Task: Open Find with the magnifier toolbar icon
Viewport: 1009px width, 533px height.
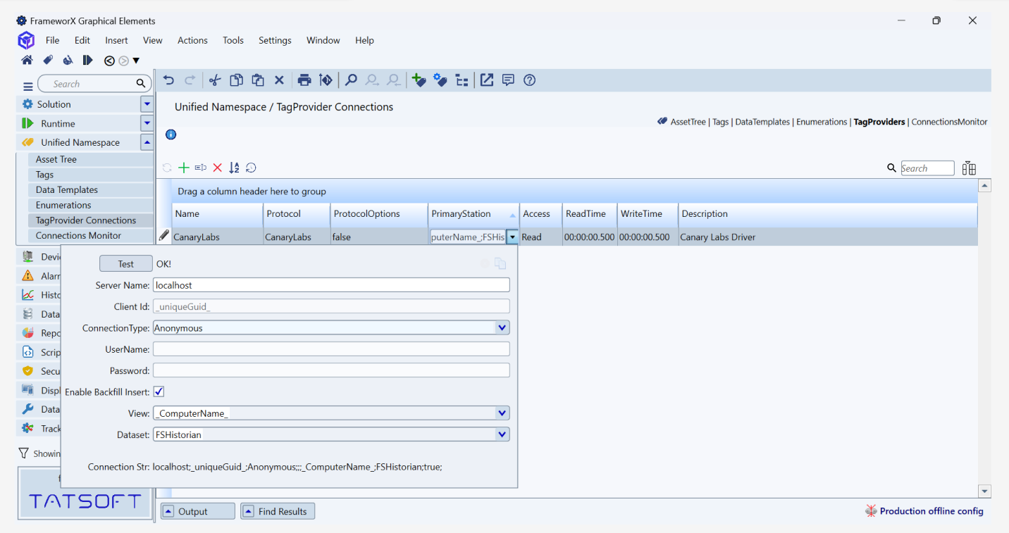Action: pyautogui.click(x=351, y=80)
